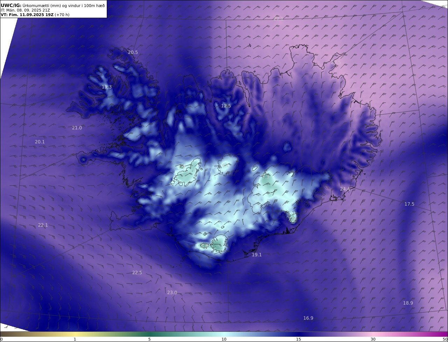This screenshot has height=342, width=448.
Task: Click the color bar tick label 5
Action: click(149, 339)
